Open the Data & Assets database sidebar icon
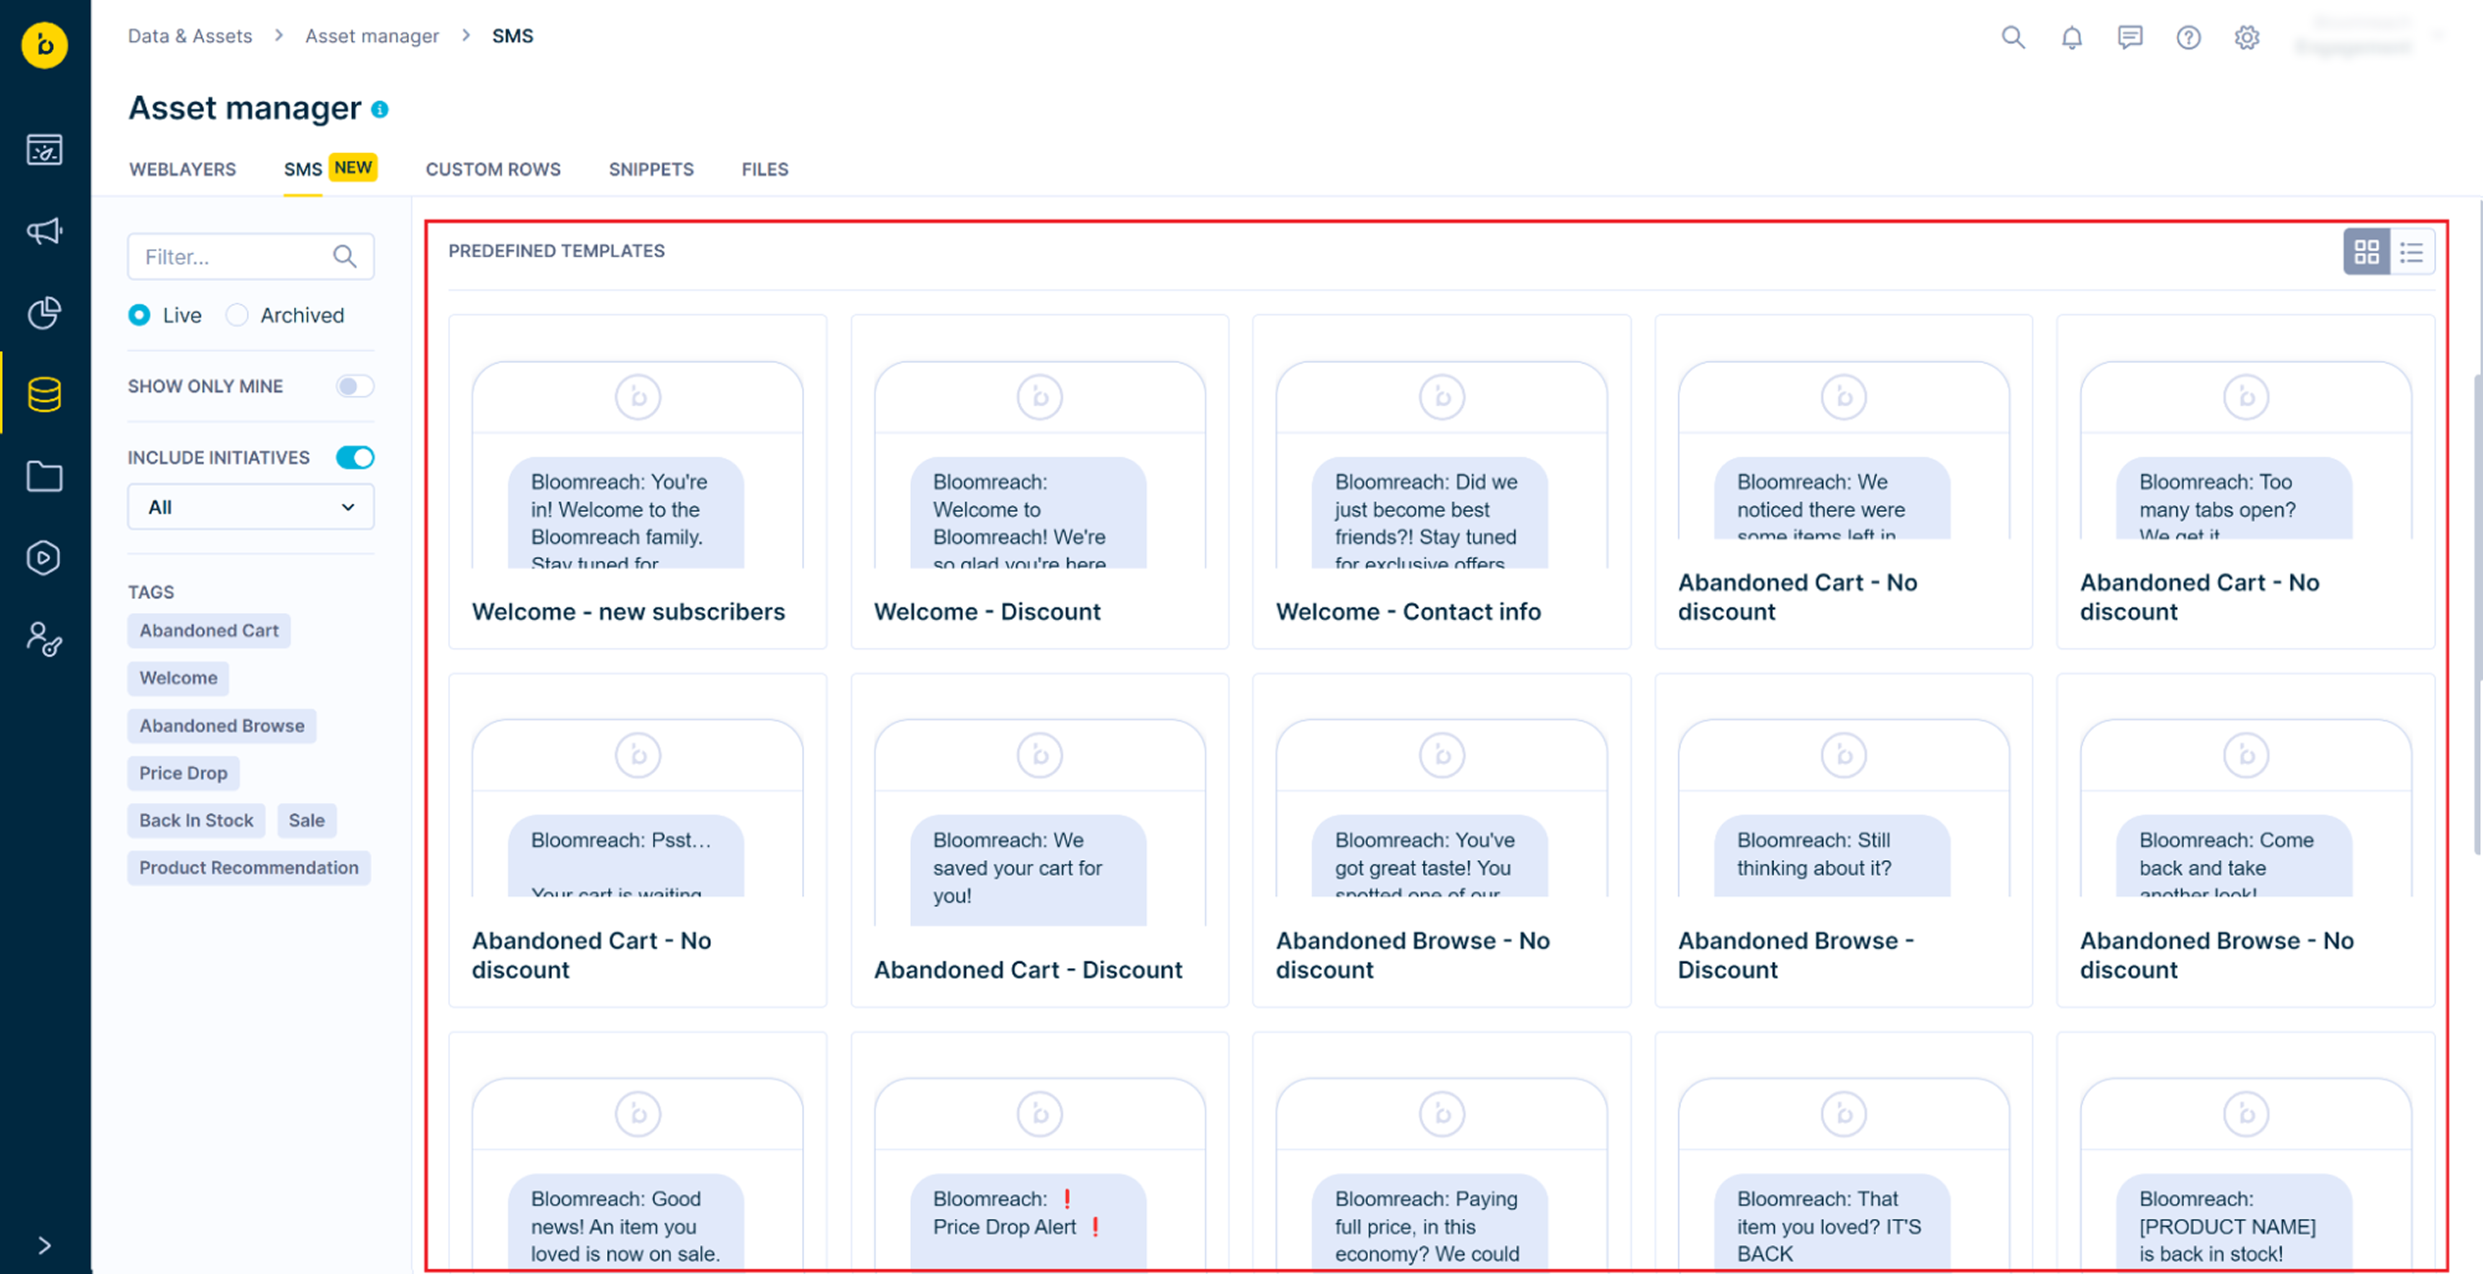2483x1274 pixels. (x=44, y=394)
